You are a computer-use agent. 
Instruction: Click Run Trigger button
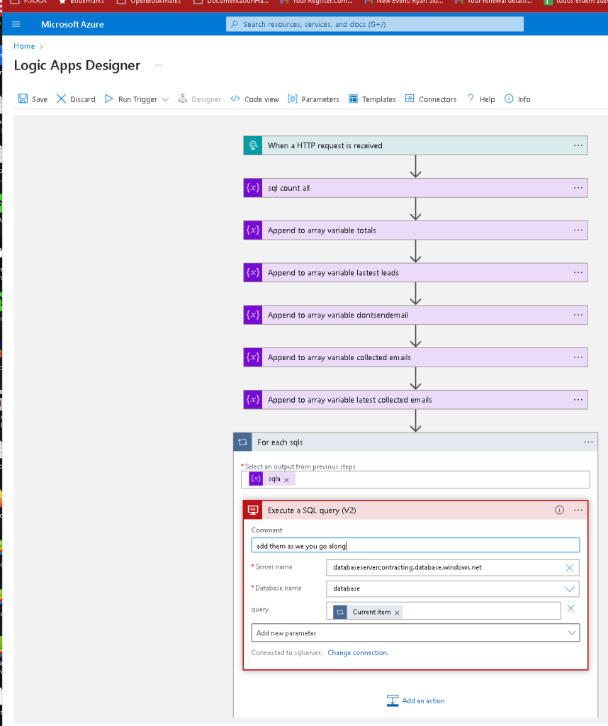[131, 99]
